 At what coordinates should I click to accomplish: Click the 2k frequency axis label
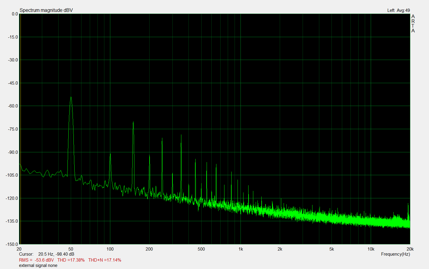(280, 249)
